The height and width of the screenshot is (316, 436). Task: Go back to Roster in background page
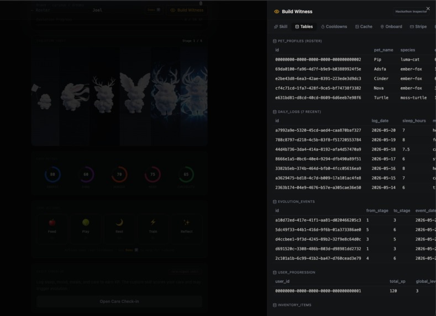(x=40, y=10)
